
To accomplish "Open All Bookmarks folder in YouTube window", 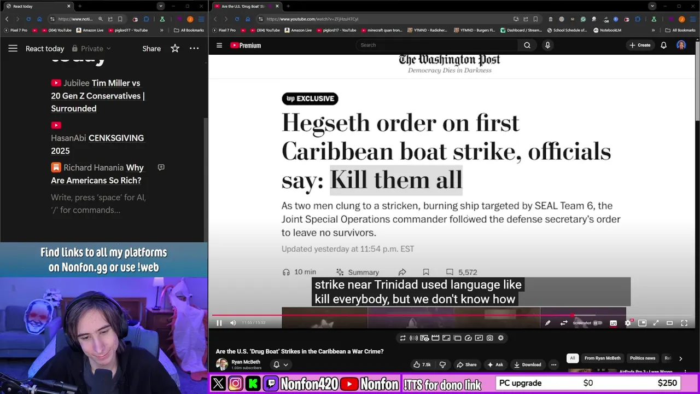I will click(x=680, y=30).
